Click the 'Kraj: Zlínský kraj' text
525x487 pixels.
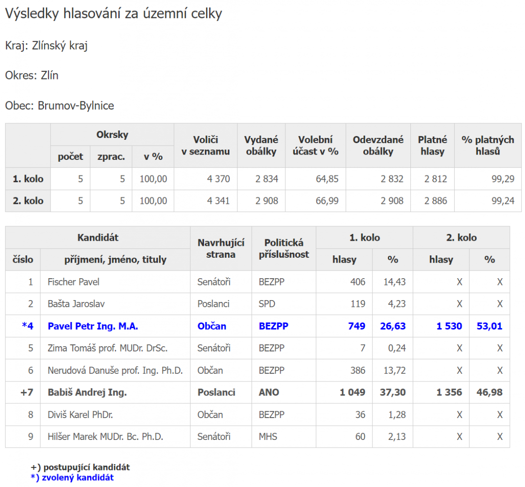pyautogui.click(x=46, y=46)
